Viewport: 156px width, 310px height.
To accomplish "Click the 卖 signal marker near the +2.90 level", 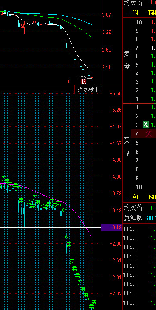I will 69,244.
